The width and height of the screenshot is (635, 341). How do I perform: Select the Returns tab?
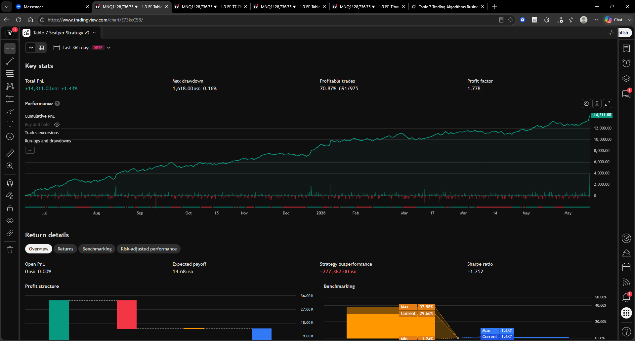pos(65,249)
